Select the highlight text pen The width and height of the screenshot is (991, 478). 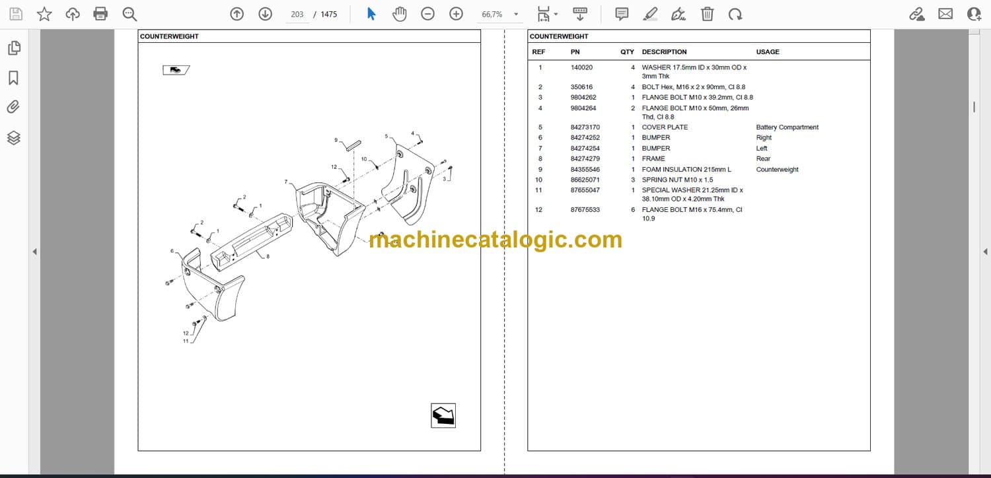[650, 14]
